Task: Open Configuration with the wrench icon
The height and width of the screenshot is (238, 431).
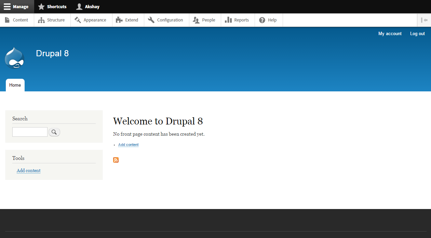Action: pos(166,20)
